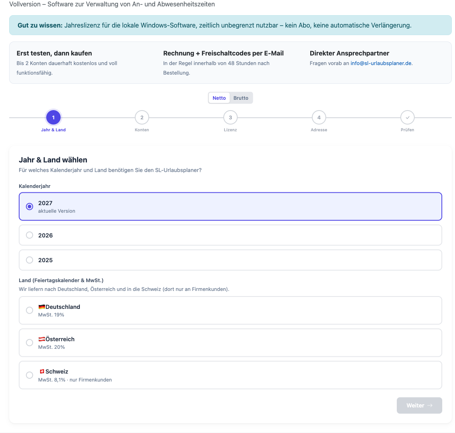Click the German flag icon
Screen dimensions: 455x433
[42, 306]
